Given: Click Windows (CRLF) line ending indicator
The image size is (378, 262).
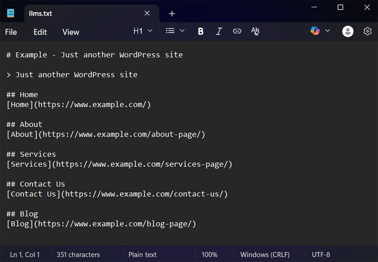Looking at the screenshot, I should (x=265, y=255).
